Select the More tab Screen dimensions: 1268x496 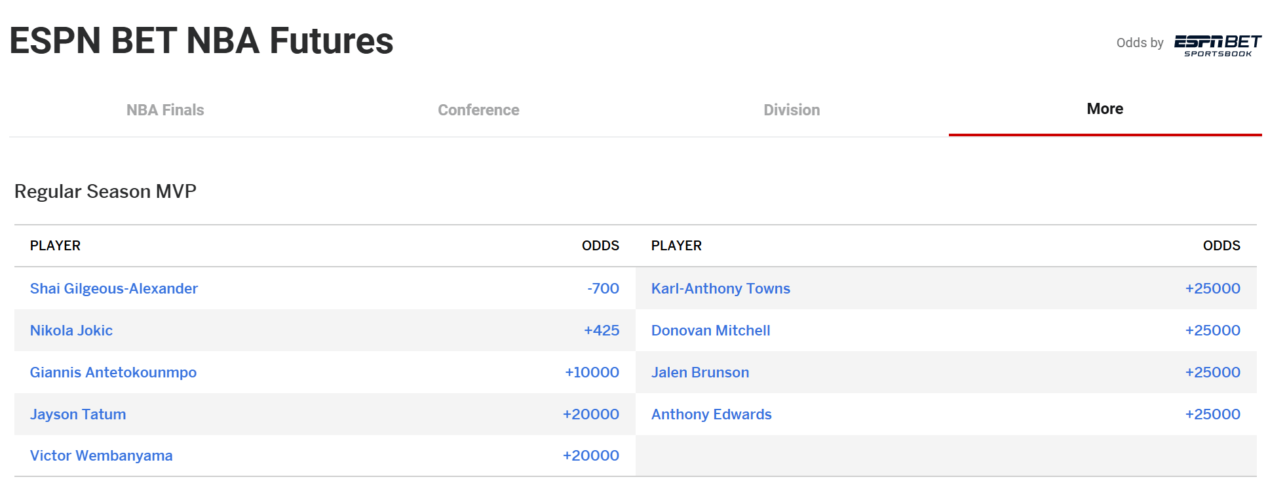[x=1105, y=109]
